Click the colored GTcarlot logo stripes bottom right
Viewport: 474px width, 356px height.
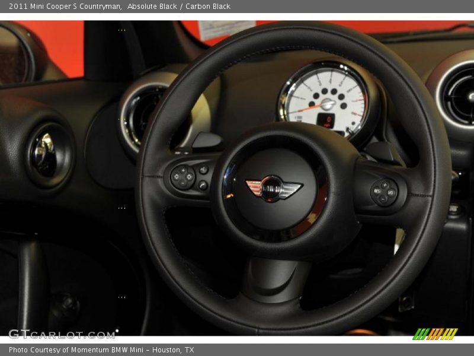[435, 332]
